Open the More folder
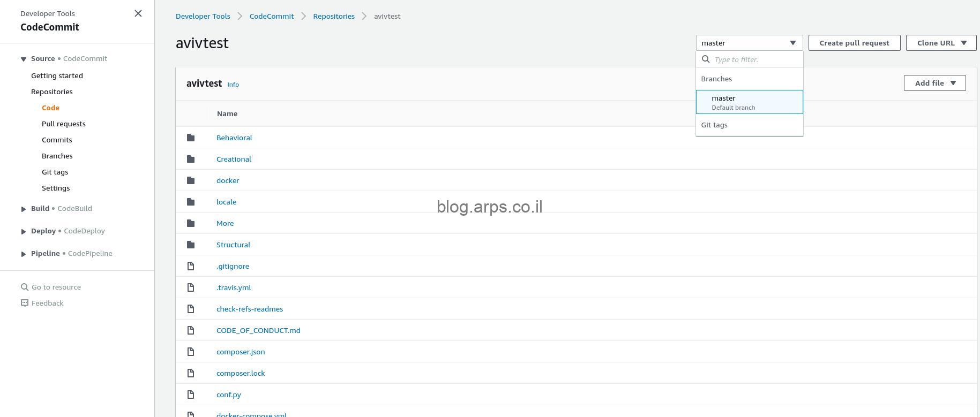Image resolution: width=980 pixels, height=417 pixels. point(225,223)
